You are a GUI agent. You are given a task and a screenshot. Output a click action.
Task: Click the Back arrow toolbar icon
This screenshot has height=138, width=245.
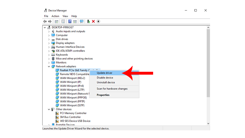[x=45, y=21]
